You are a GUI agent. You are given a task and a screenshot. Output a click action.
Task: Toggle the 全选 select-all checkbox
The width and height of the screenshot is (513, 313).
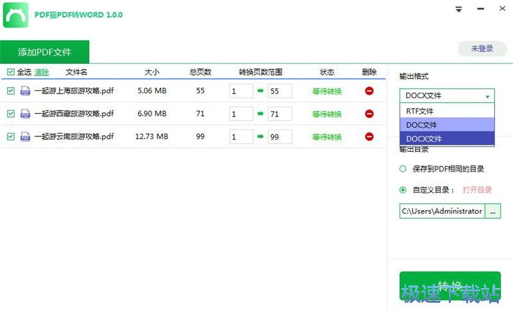10,72
